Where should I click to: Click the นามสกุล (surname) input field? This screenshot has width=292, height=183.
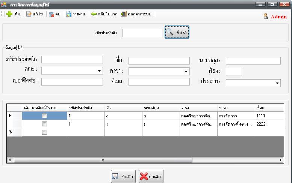pyautogui.click(x=253, y=61)
